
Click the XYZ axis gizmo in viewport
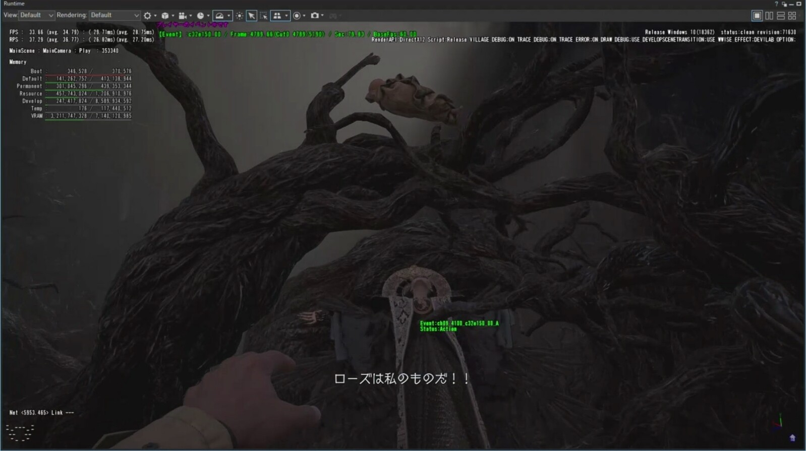point(778,421)
